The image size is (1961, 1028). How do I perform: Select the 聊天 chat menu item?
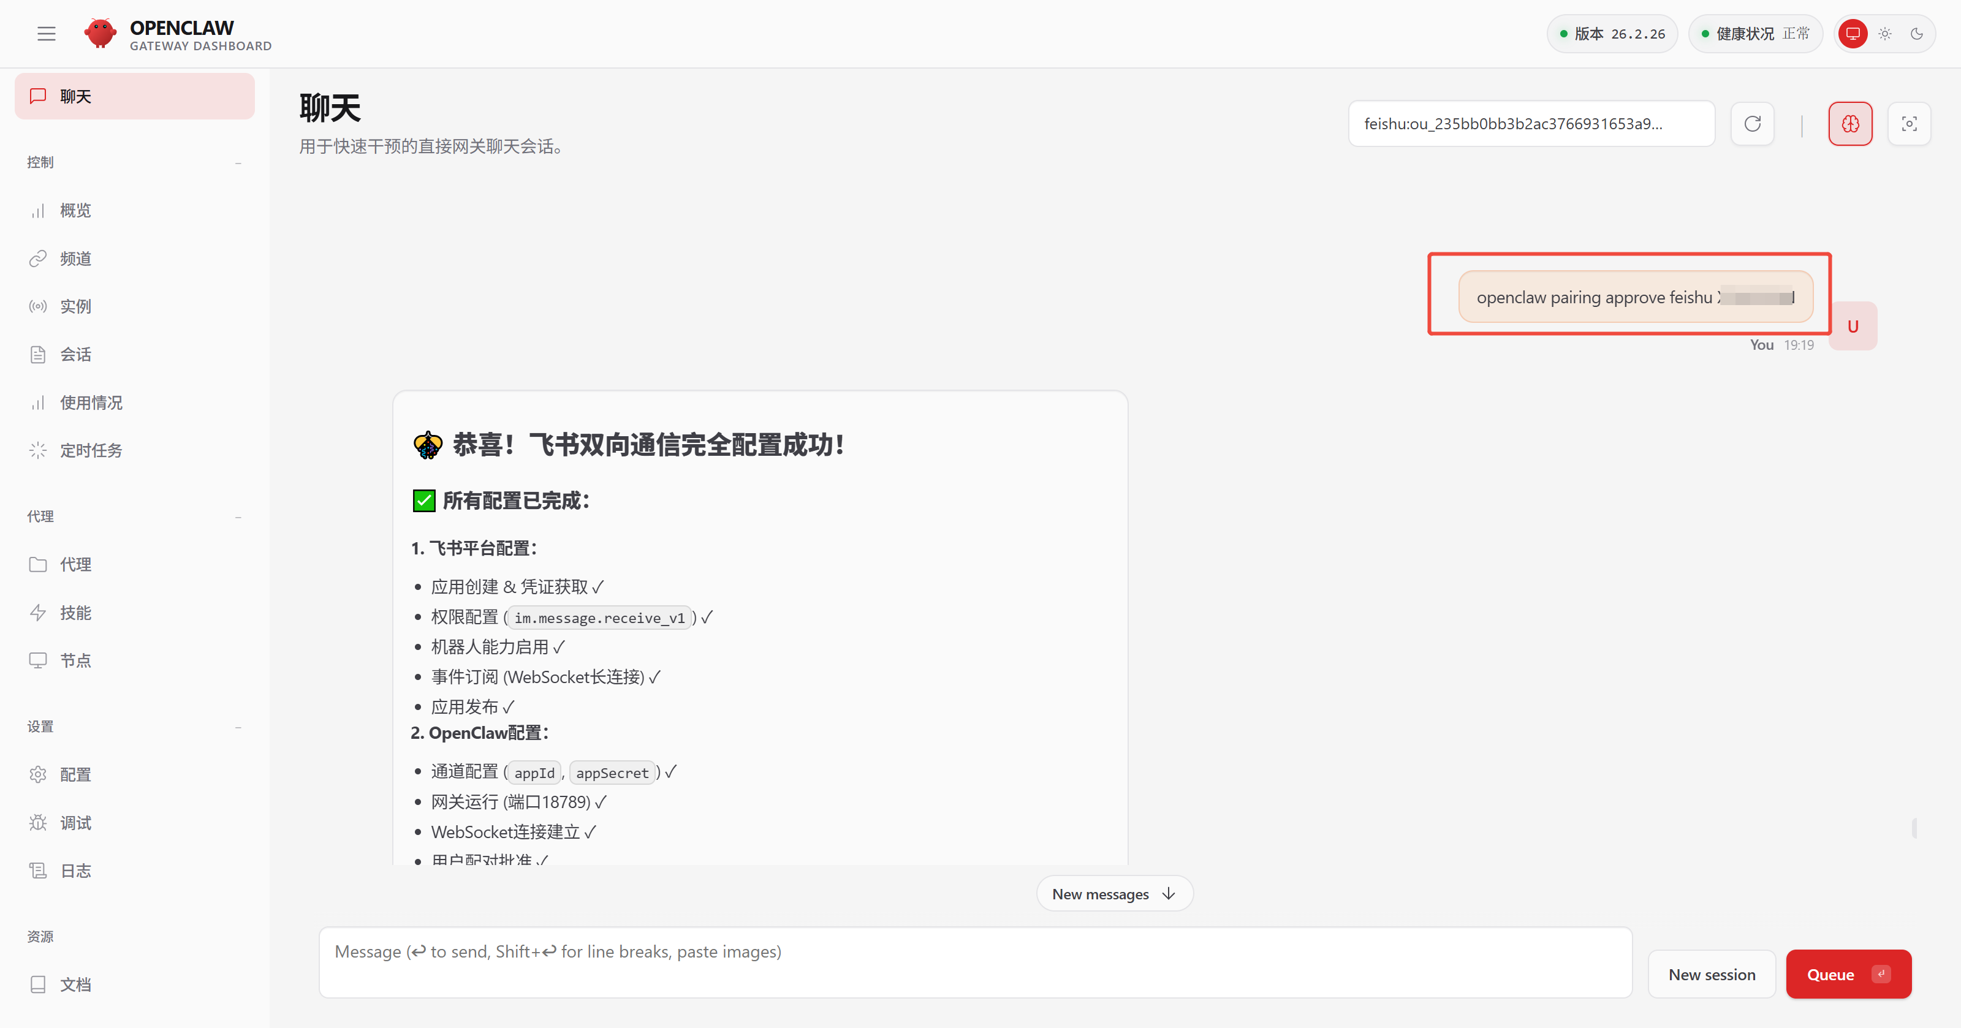tap(135, 97)
